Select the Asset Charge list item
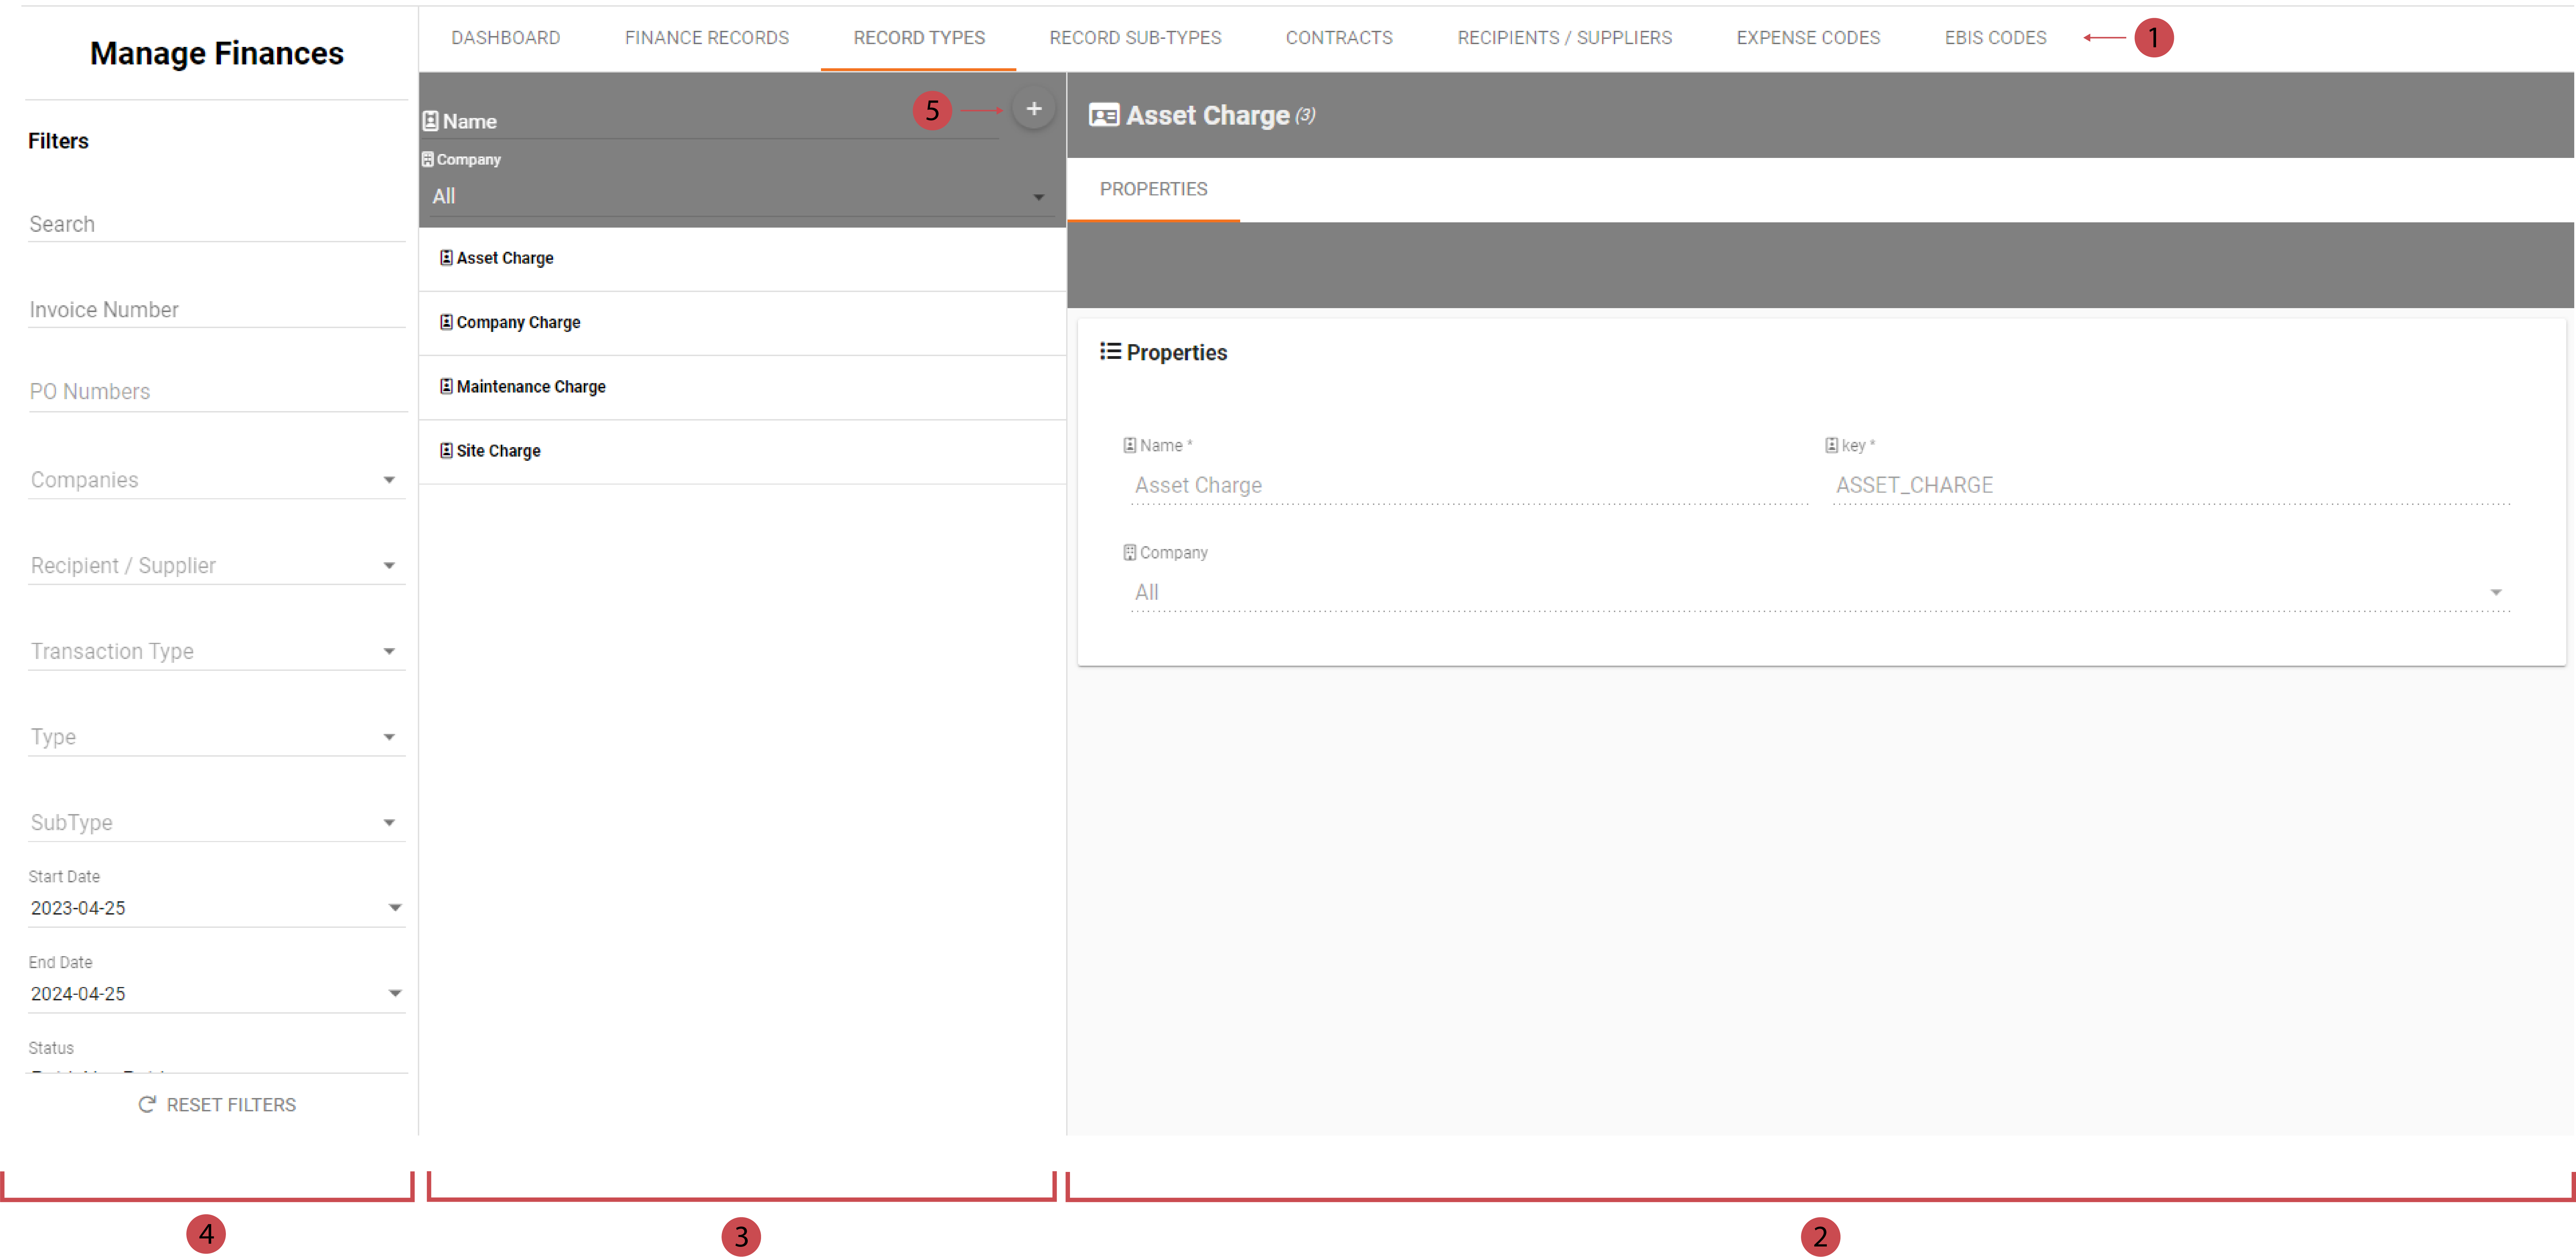The image size is (2576, 1257). point(505,258)
